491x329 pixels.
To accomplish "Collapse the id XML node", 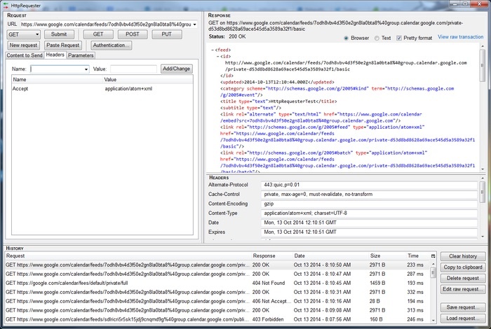I will tap(218, 57).
